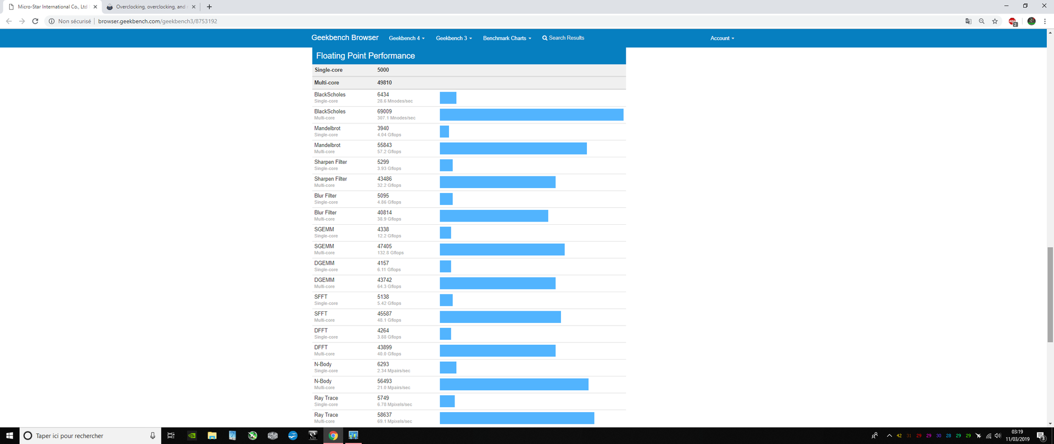This screenshot has height=444, width=1054.
Task: Click the airplane mode tray icon
Action: [978, 436]
